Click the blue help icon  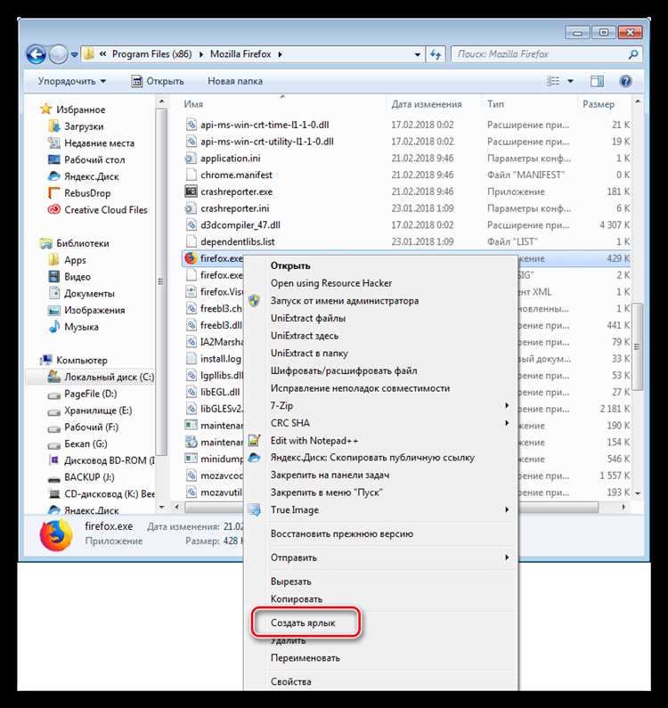[625, 81]
